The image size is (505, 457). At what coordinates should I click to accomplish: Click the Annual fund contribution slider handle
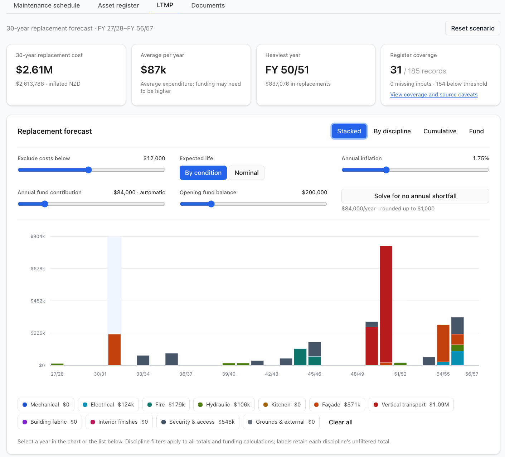[x=45, y=204]
